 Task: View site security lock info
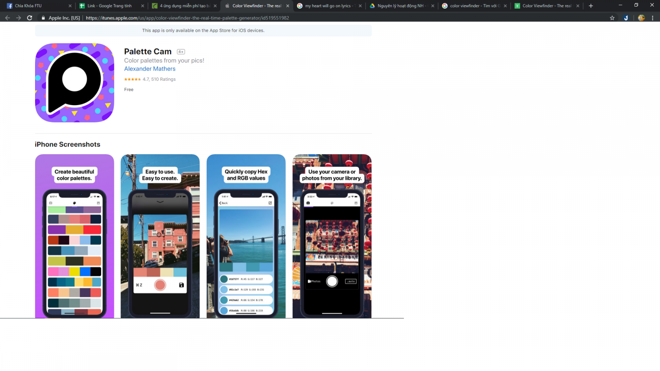[43, 18]
